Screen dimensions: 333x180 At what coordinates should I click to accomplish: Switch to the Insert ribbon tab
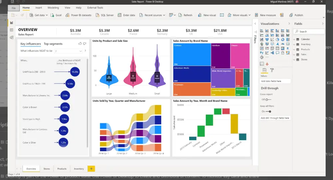[x=38, y=8]
